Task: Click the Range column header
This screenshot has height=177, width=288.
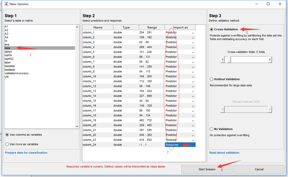Action: (x=152, y=27)
